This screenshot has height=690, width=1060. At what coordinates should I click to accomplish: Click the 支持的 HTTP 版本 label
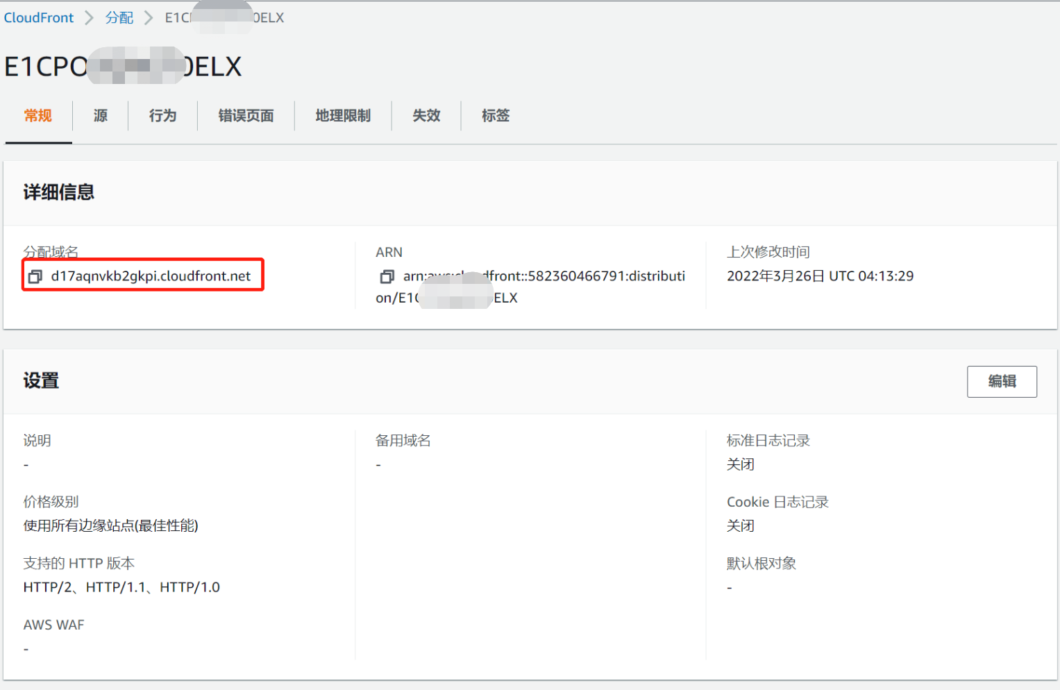(x=79, y=564)
